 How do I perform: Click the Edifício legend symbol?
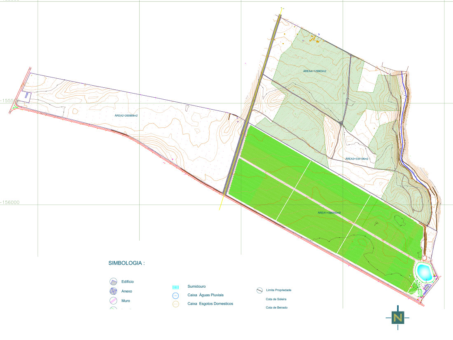pos(113,281)
